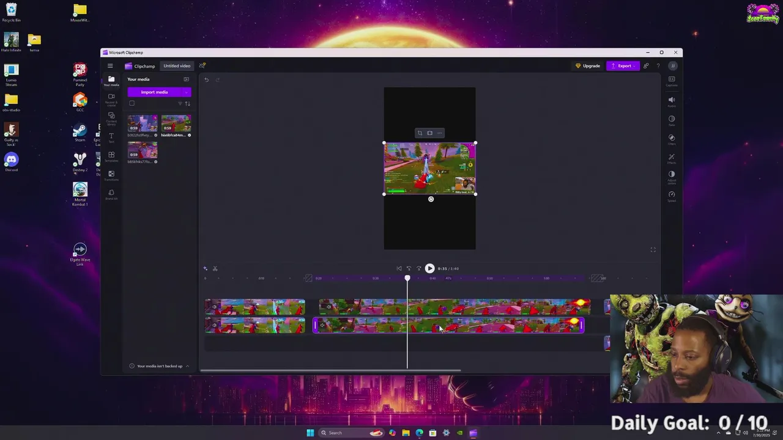Click the undo arrow
The height and width of the screenshot is (440, 783).
click(207, 79)
